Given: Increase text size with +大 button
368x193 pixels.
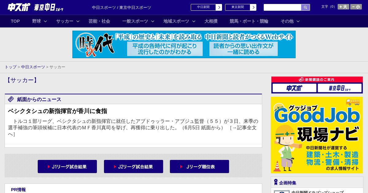Looking at the screenshot, I should [x=343, y=7].
